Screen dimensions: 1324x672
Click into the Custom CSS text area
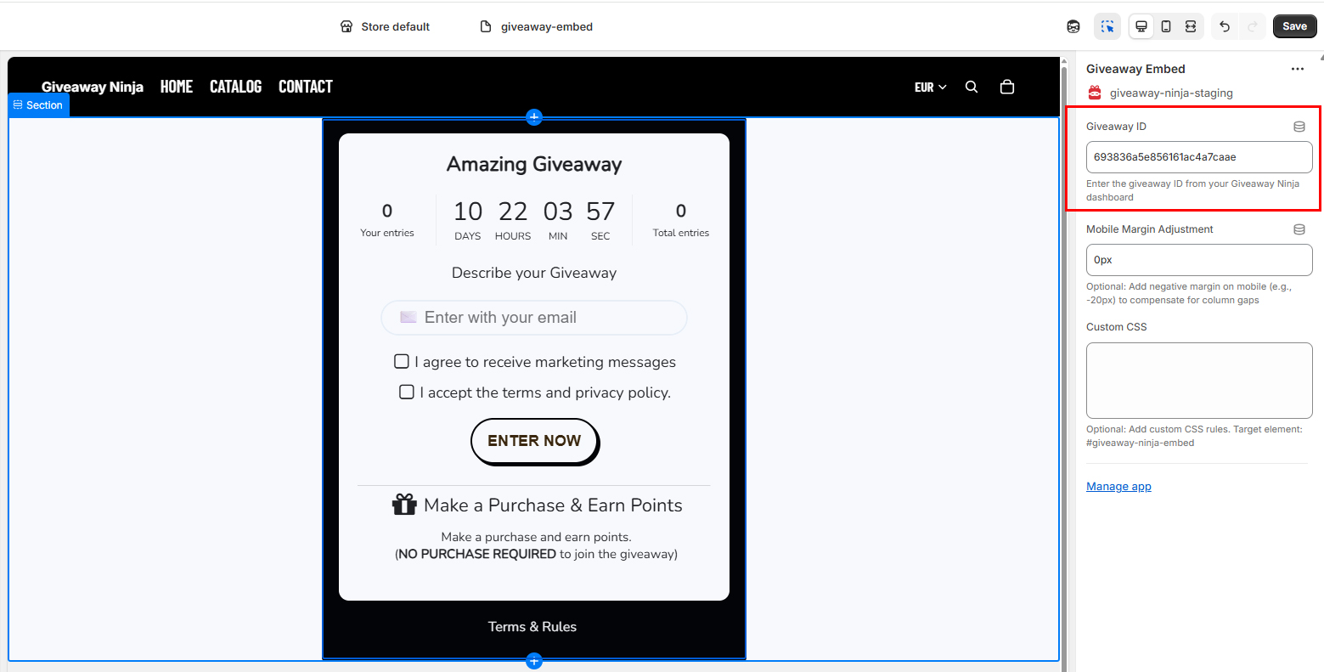point(1199,381)
